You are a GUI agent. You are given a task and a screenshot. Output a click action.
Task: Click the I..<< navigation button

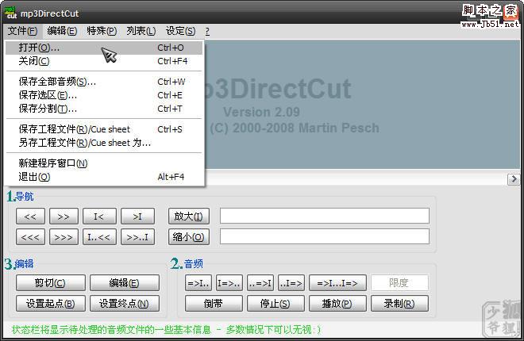click(99, 237)
